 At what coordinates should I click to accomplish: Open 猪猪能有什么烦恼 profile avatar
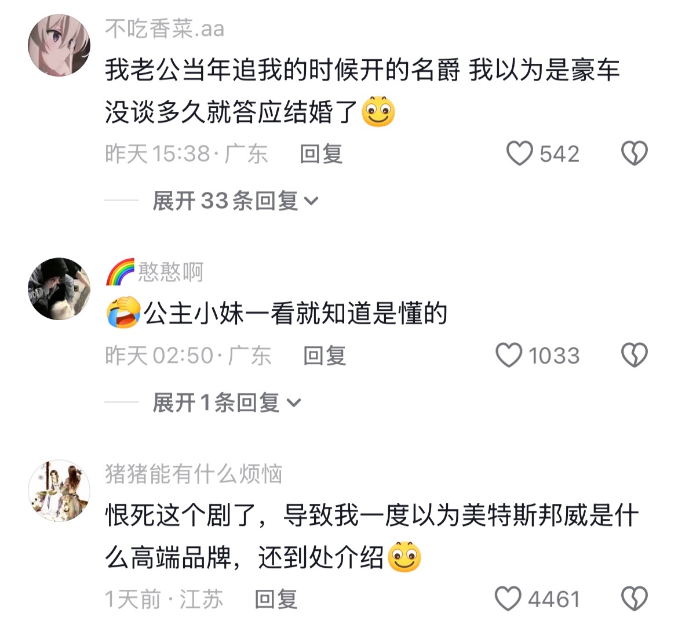pyautogui.click(x=59, y=491)
